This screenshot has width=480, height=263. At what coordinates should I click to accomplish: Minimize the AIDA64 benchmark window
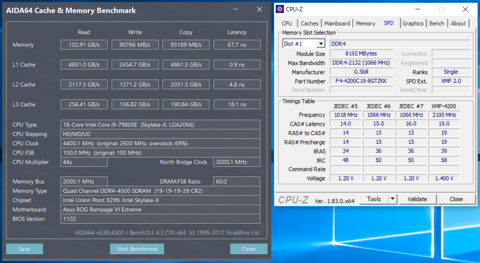point(236,9)
